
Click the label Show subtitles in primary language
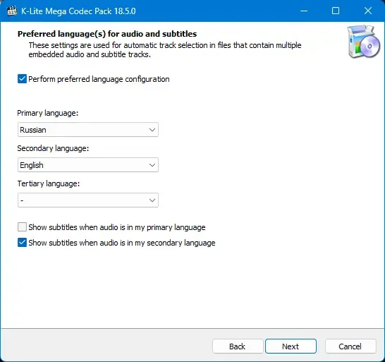click(117, 227)
